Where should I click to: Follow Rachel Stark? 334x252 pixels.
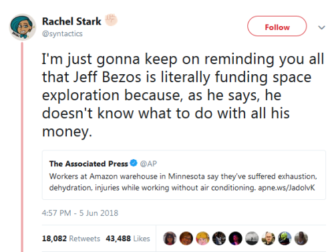[x=277, y=26]
